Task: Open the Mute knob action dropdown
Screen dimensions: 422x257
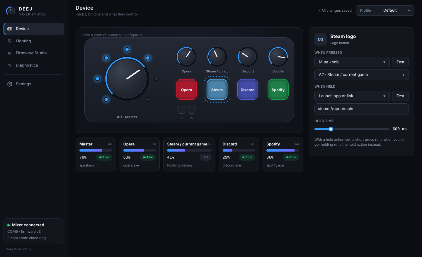Action: click(x=352, y=62)
